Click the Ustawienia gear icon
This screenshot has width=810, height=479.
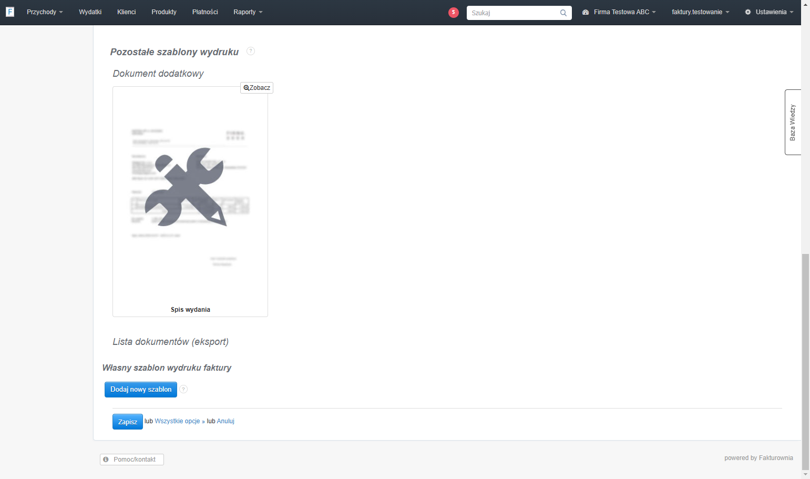[748, 12]
